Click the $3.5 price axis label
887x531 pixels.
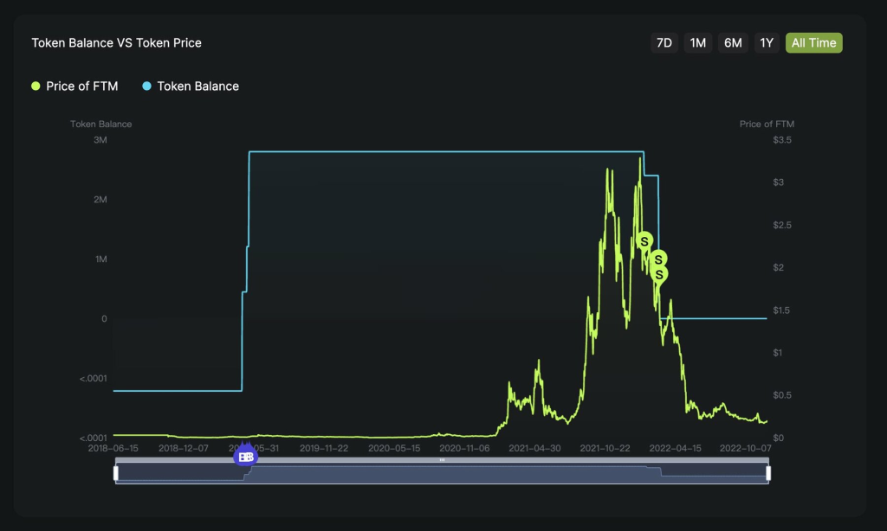(x=782, y=140)
